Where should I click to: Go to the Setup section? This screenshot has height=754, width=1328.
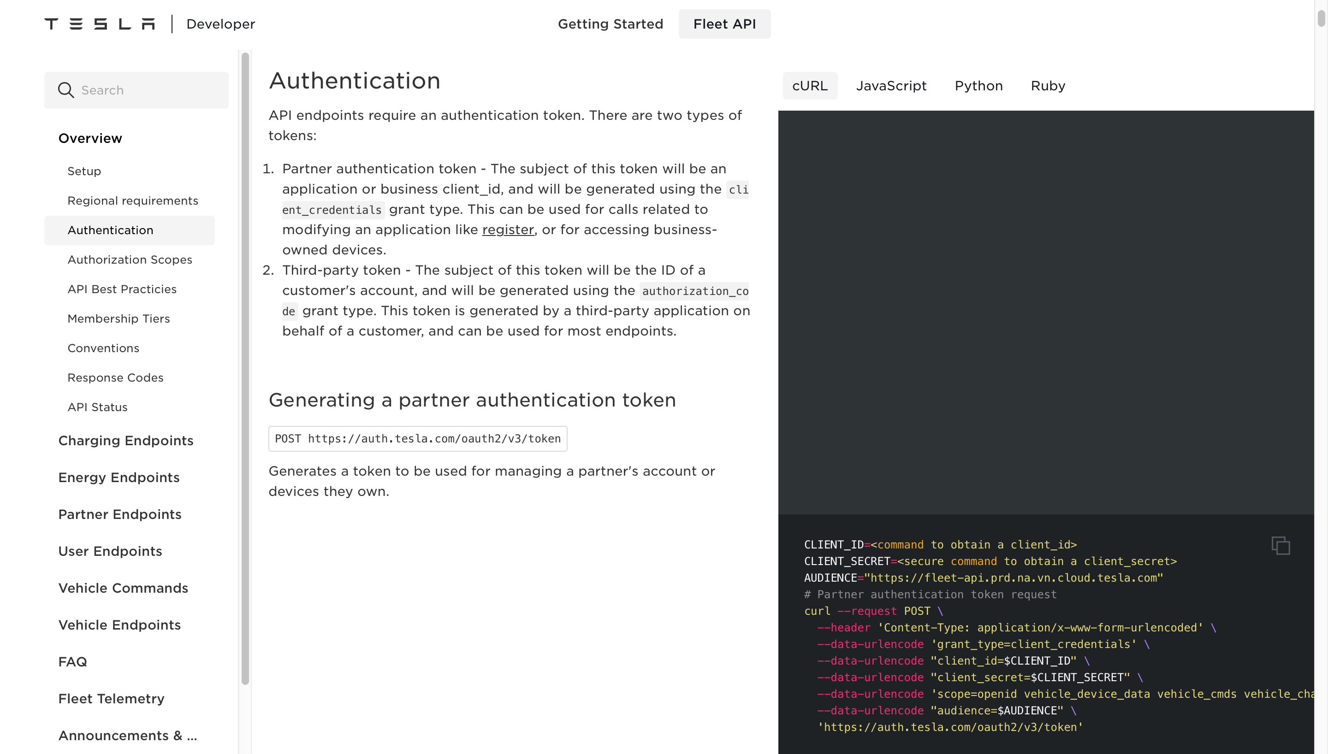click(x=84, y=171)
